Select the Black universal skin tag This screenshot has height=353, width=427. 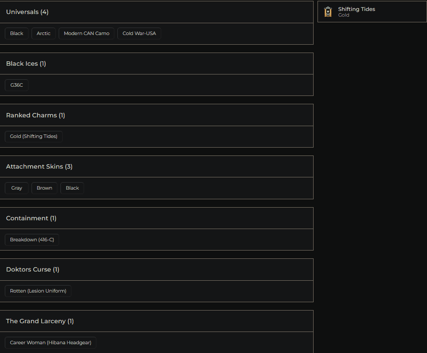point(17,34)
